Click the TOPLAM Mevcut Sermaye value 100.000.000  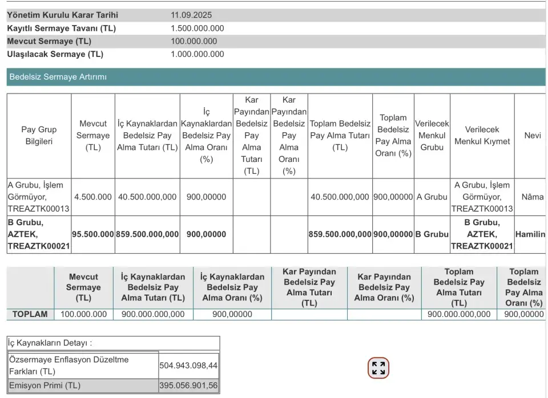point(83,314)
